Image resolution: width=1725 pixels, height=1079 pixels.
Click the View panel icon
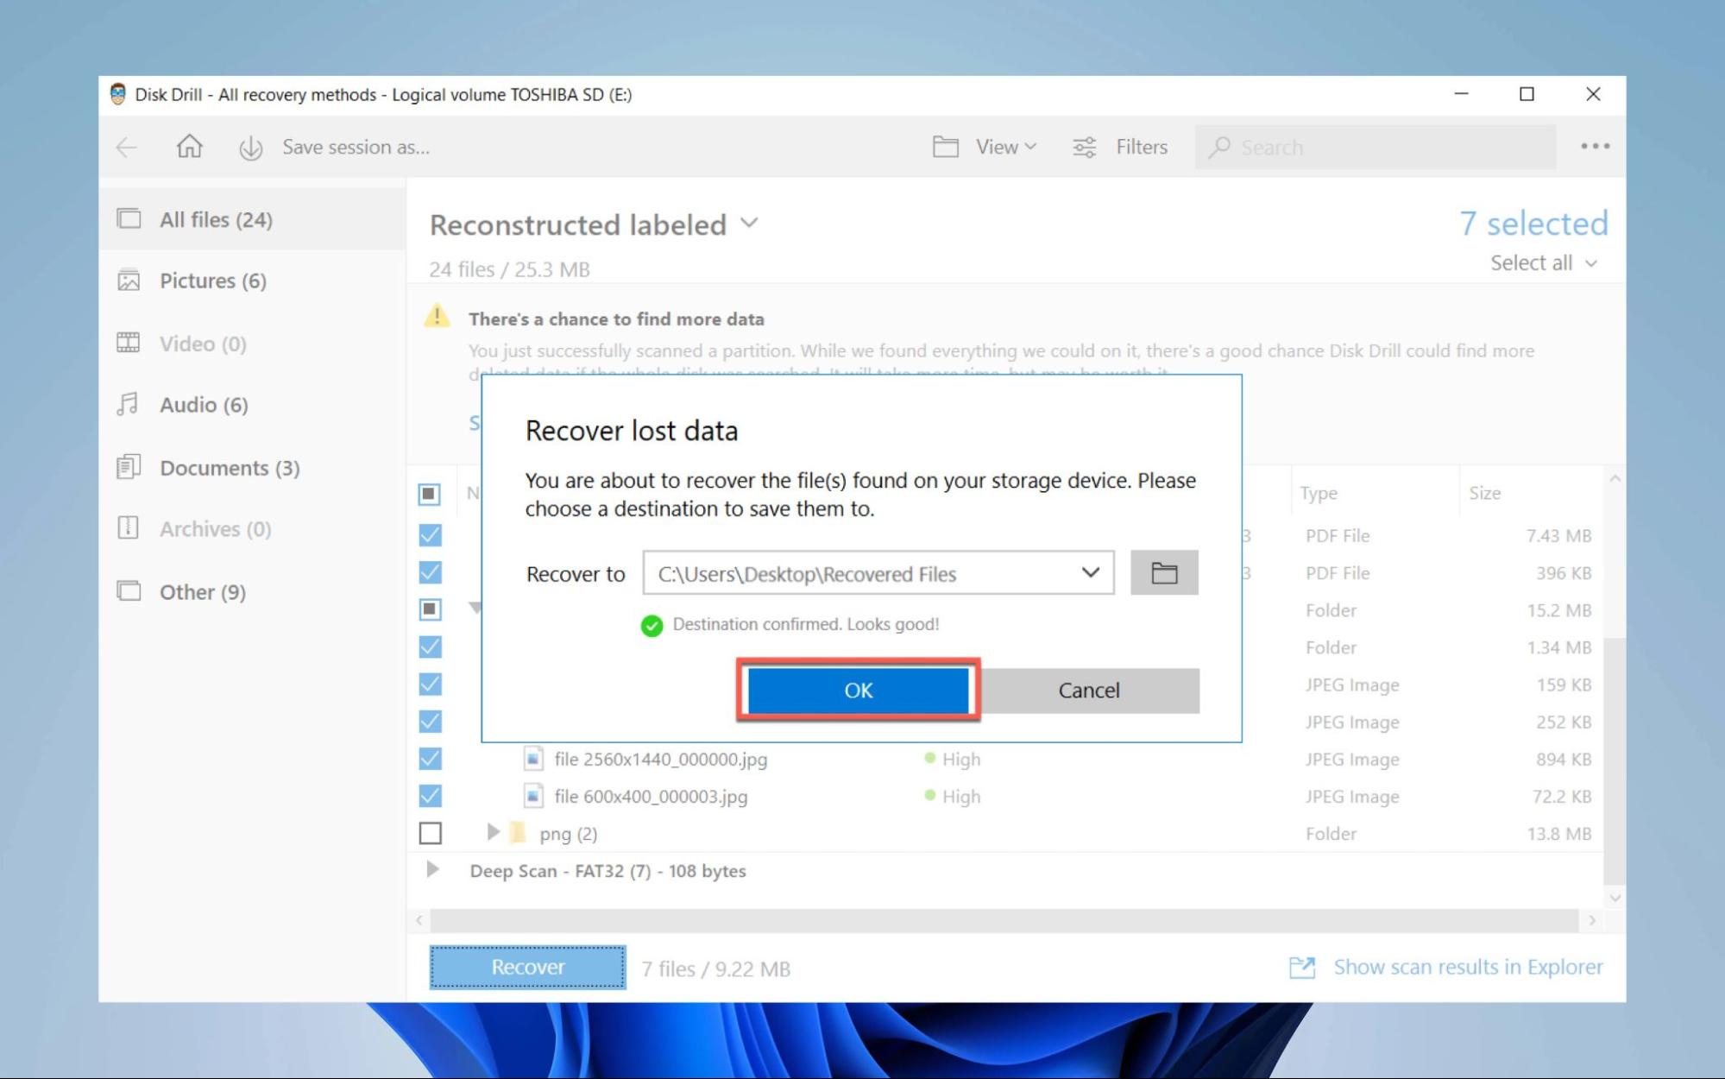click(948, 147)
